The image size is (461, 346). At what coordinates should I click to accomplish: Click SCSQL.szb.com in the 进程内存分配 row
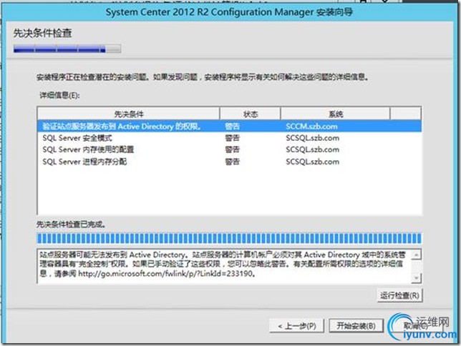pyautogui.click(x=313, y=162)
